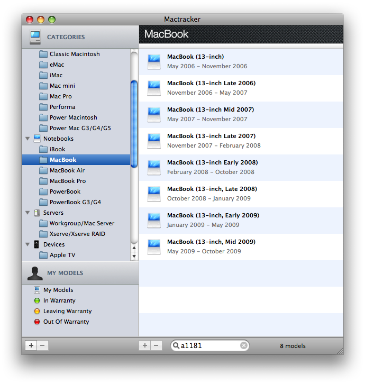Viewport: 365px width, 384px height.
Task: Click the sidebar scroll up arrow
Action: point(134,248)
